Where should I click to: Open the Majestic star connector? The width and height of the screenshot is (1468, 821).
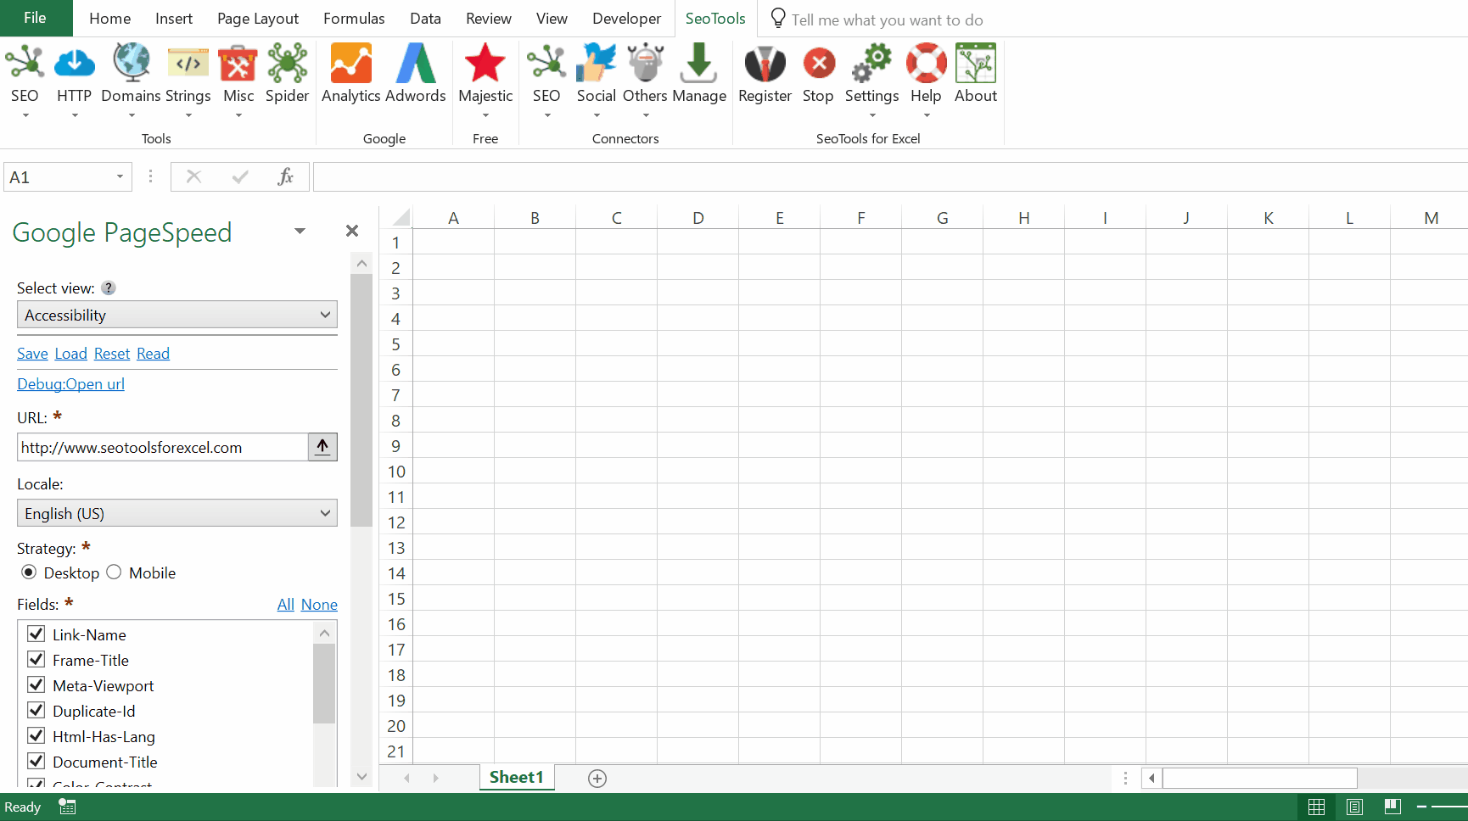[x=485, y=64]
